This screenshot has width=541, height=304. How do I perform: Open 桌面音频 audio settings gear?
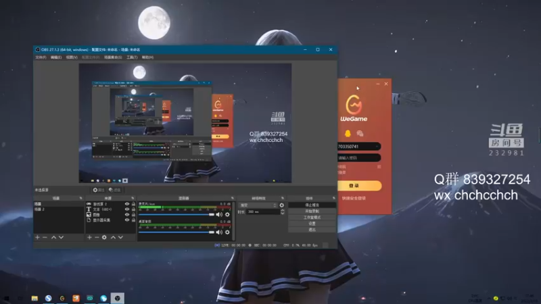point(227,232)
